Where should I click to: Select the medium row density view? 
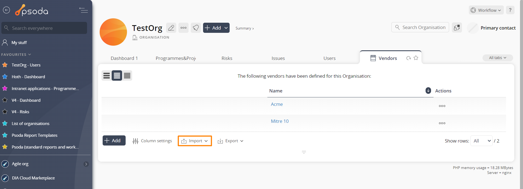pyautogui.click(x=117, y=75)
